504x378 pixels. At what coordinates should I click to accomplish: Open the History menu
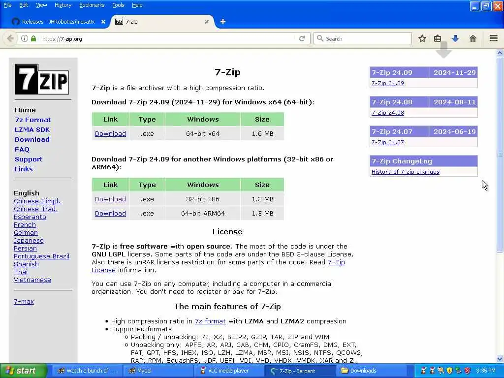coord(63,5)
